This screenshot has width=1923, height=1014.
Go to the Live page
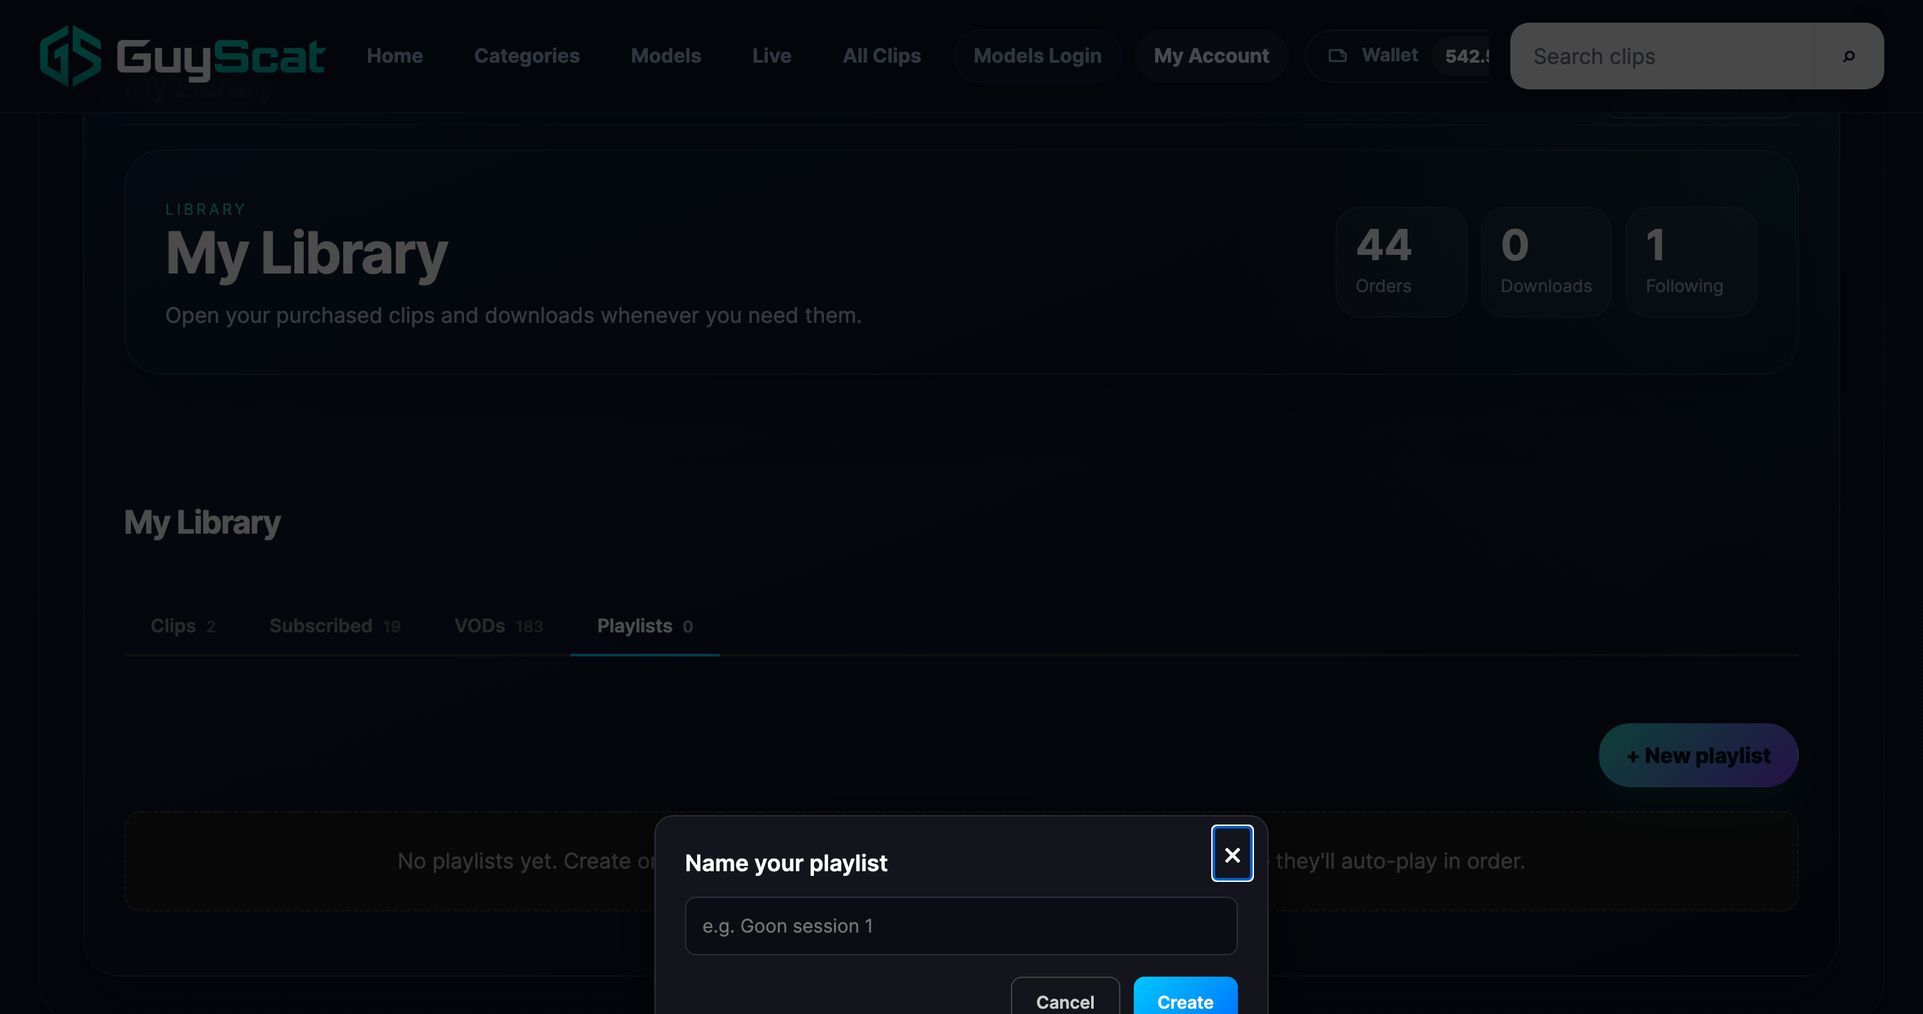pyautogui.click(x=771, y=56)
